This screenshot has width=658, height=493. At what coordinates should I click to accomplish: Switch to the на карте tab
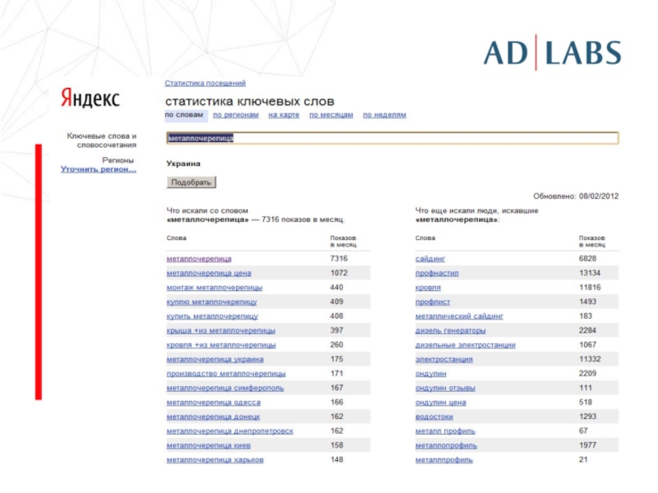click(284, 115)
